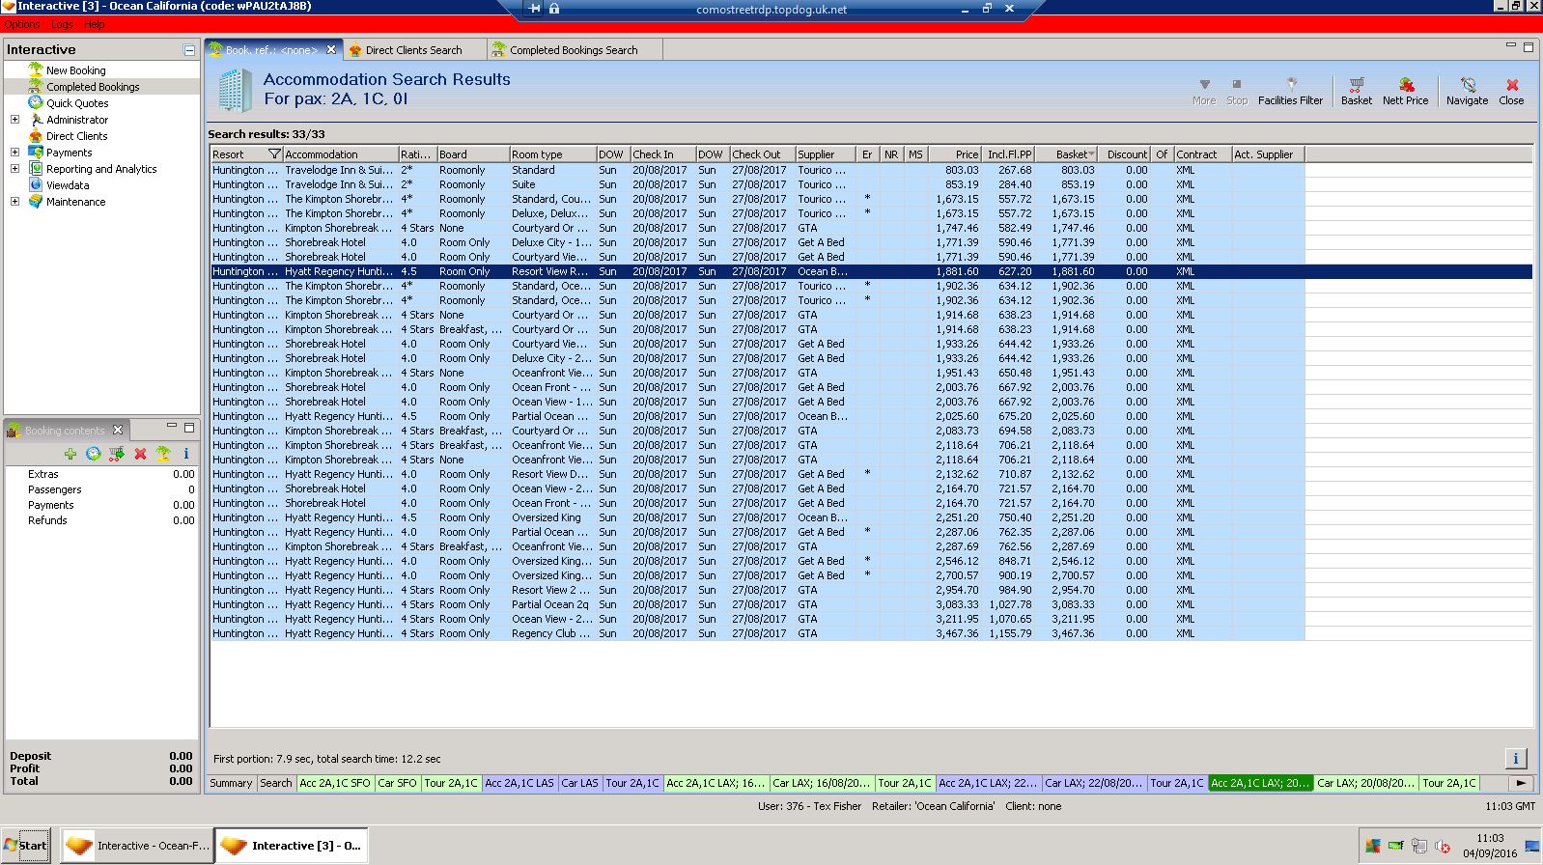Click the cart-with-arrow icon in Booking contents
This screenshot has height=865, width=1543.
pos(117,454)
